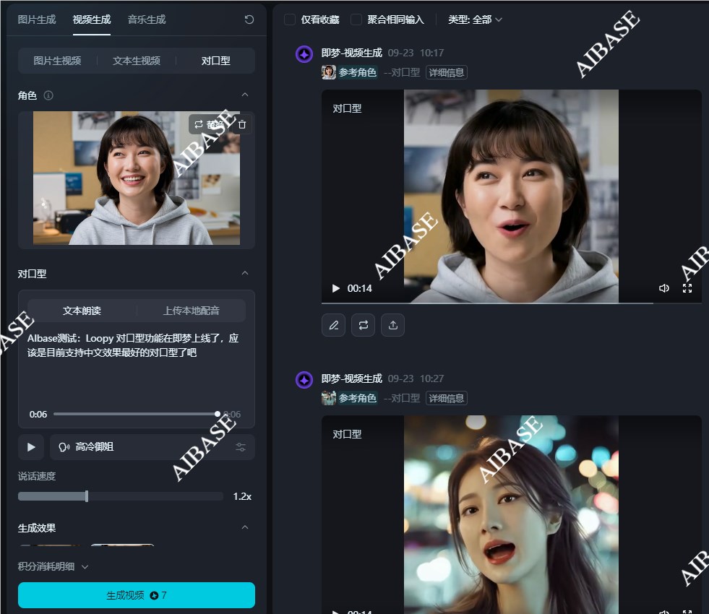This screenshot has width=709, height=614.
Task: Collapse the 生成效果 section
Action: 245,528
